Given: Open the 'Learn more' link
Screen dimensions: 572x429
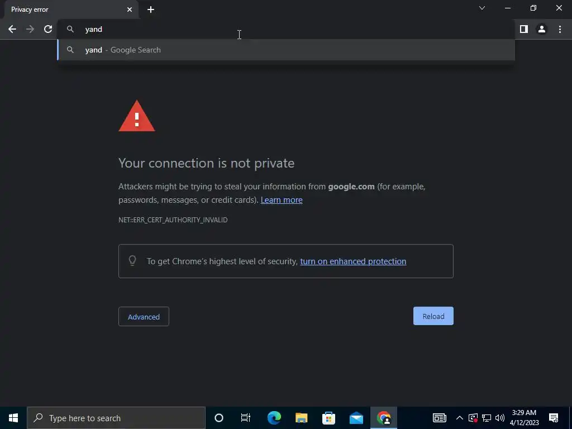Looking at the screenshot, I should pyautogui.click(x=282, y=200).
